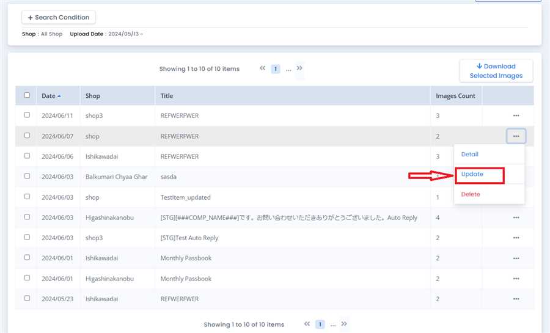Open actions menu for the 2024/05/23 row
Viewport: 550px width, 333px height.
(516, 299)
